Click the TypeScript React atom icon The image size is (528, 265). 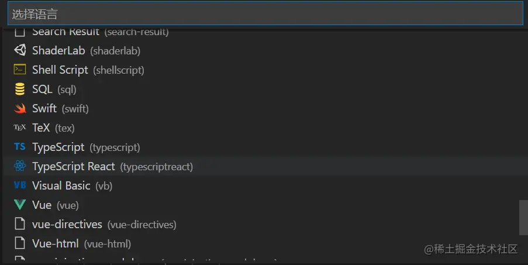20,166
